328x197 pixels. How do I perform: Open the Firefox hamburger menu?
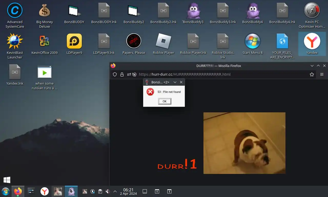[x=322, y=74]
